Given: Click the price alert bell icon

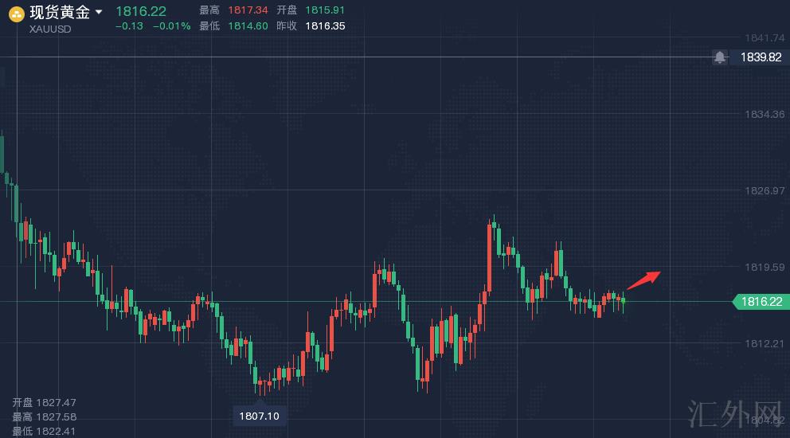Looking at the screenshot, I should click(720, 57).
